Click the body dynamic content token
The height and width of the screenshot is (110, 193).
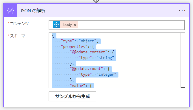coord(65,25)
